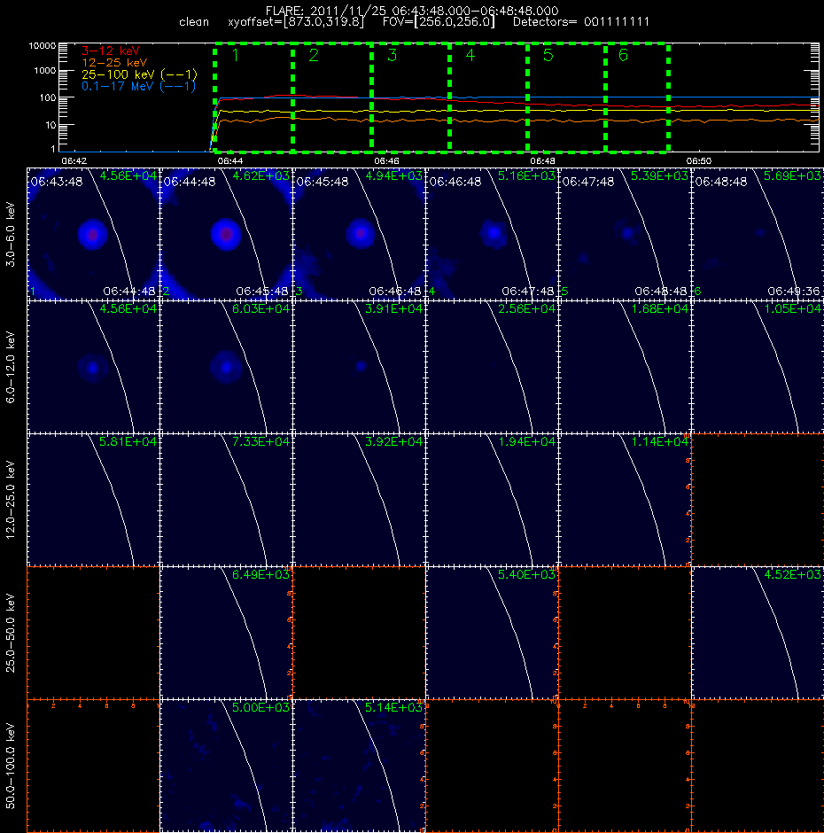Click the 3.0-6.0 keV row label
Viewport: 824px width, 833px height.
pos(11,234)
